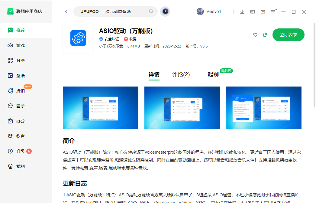316x203 pixels.
Task: Click the 简介 heading
Action: 69,141
